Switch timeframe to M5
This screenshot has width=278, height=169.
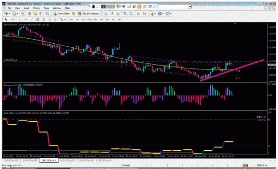[77, 19]
